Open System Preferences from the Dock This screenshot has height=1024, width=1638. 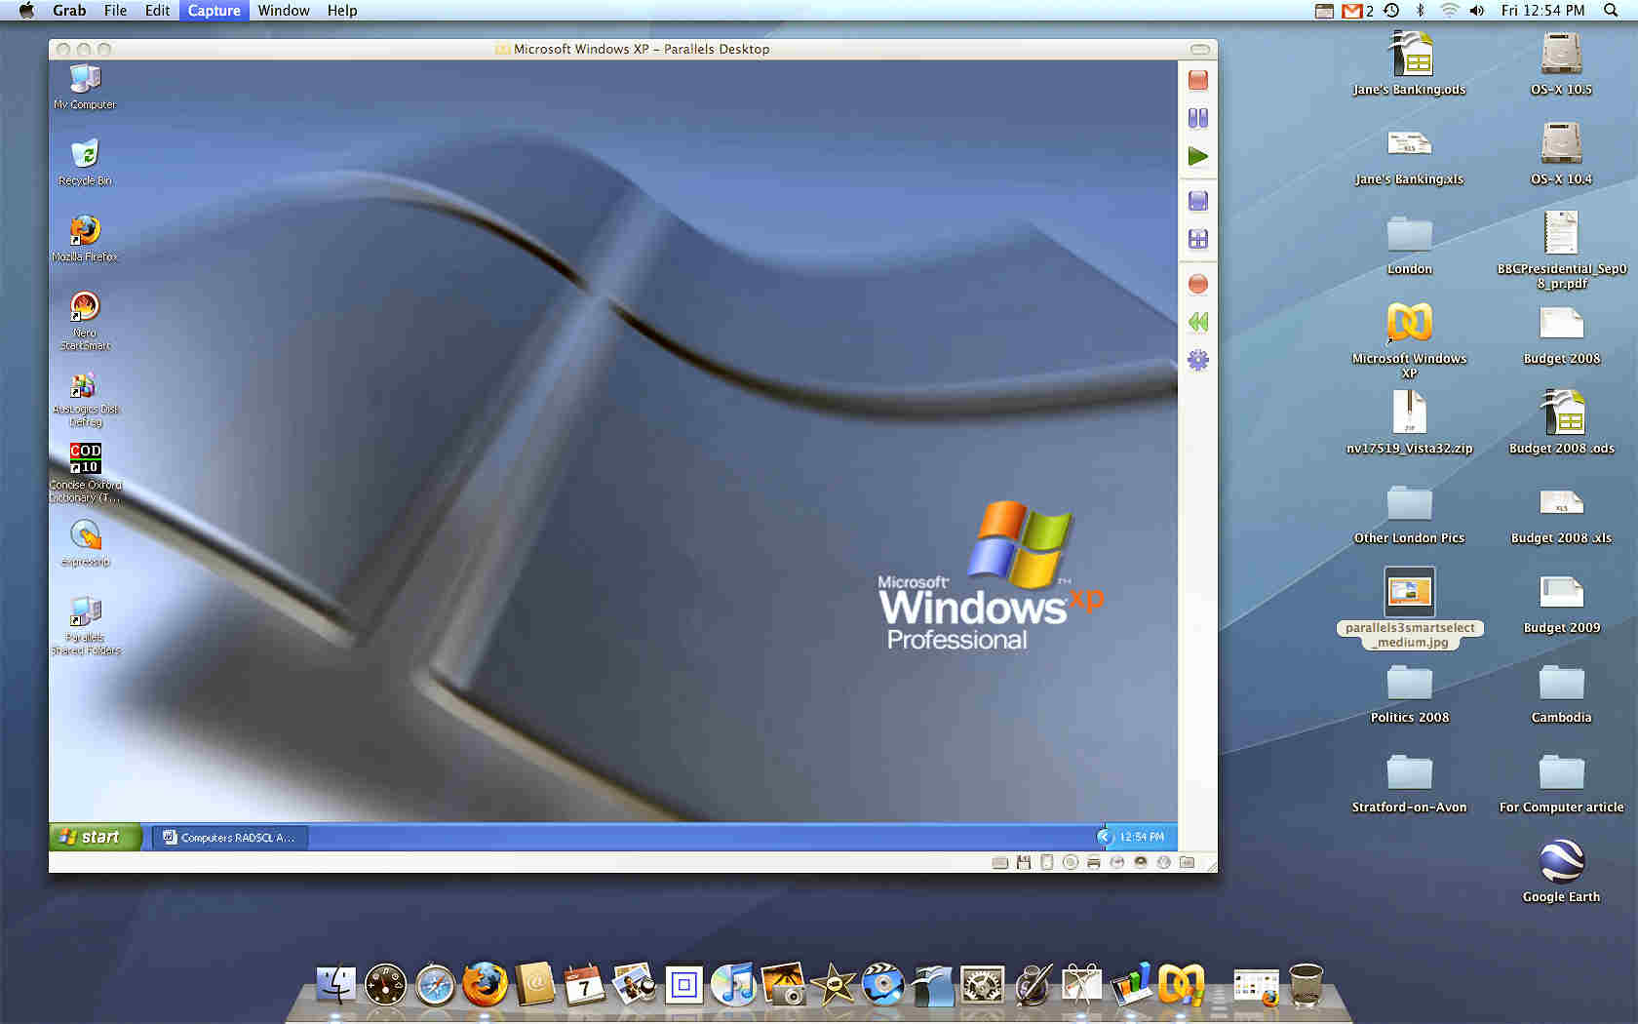coord(983,985)
